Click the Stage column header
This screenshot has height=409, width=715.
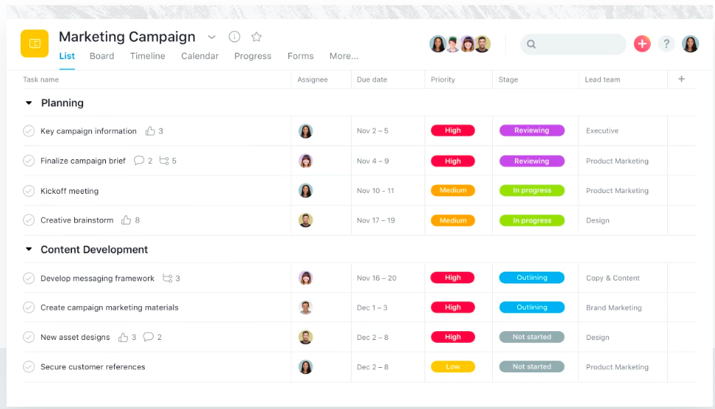(508, 79)
